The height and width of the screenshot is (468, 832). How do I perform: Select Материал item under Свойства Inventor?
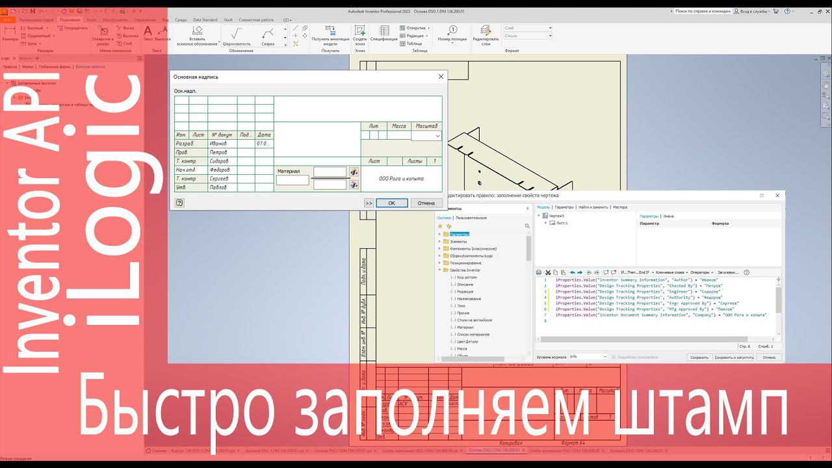coord(465,328)
